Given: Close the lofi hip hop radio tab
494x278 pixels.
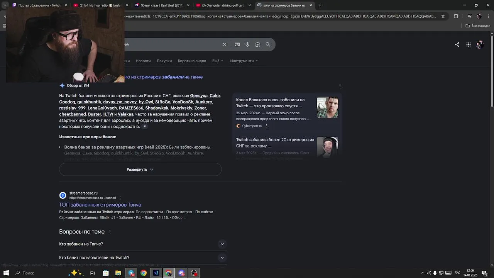Looking at the screenshot, I should (x=127, y=5).
